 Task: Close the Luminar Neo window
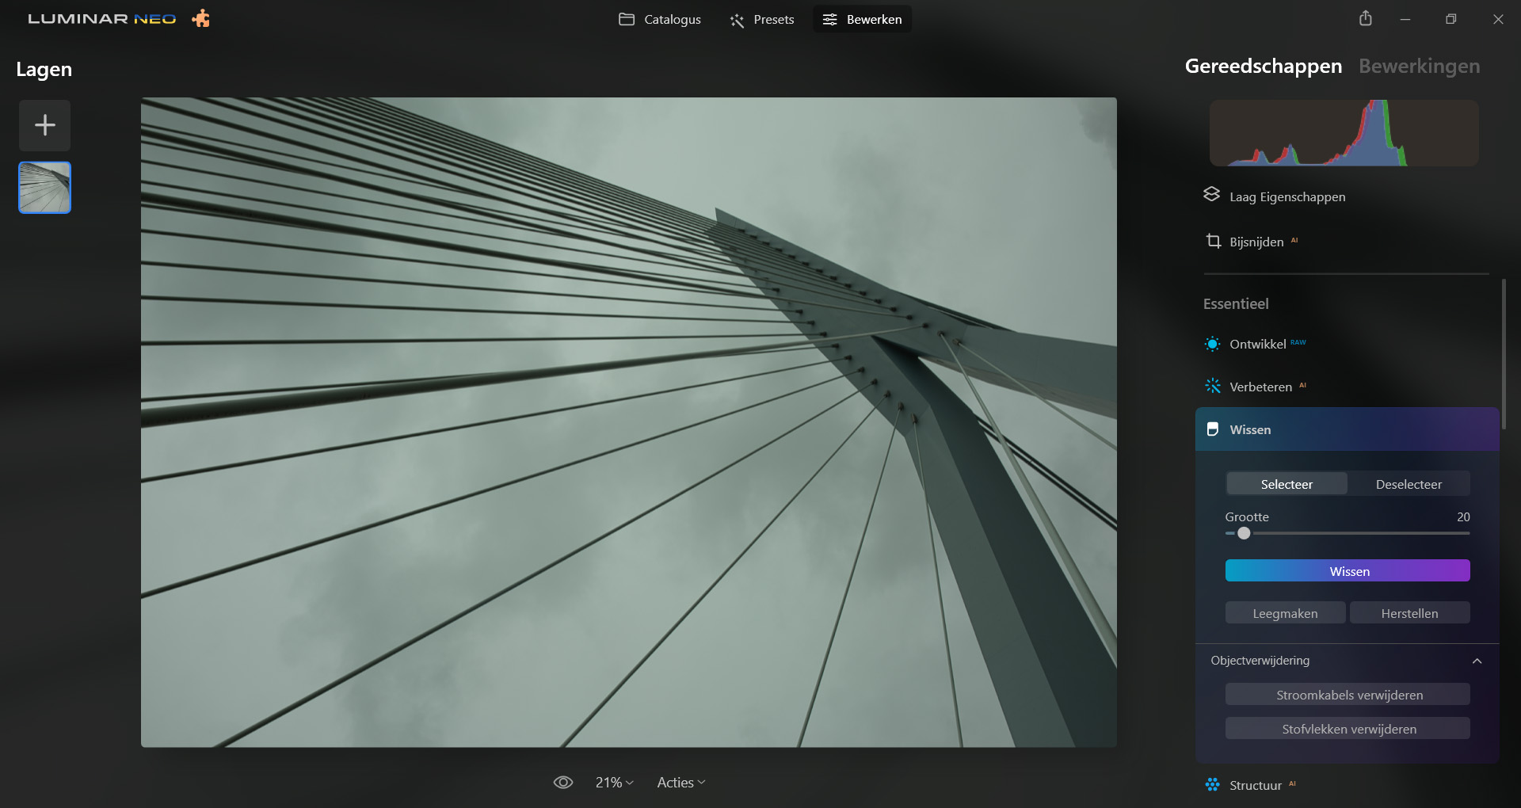(1498, 19)
